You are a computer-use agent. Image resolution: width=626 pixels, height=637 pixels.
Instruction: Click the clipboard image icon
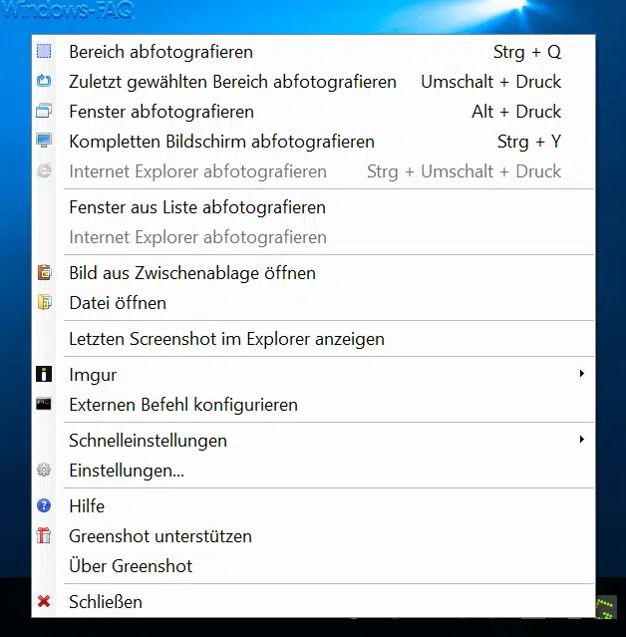(44, 272)
